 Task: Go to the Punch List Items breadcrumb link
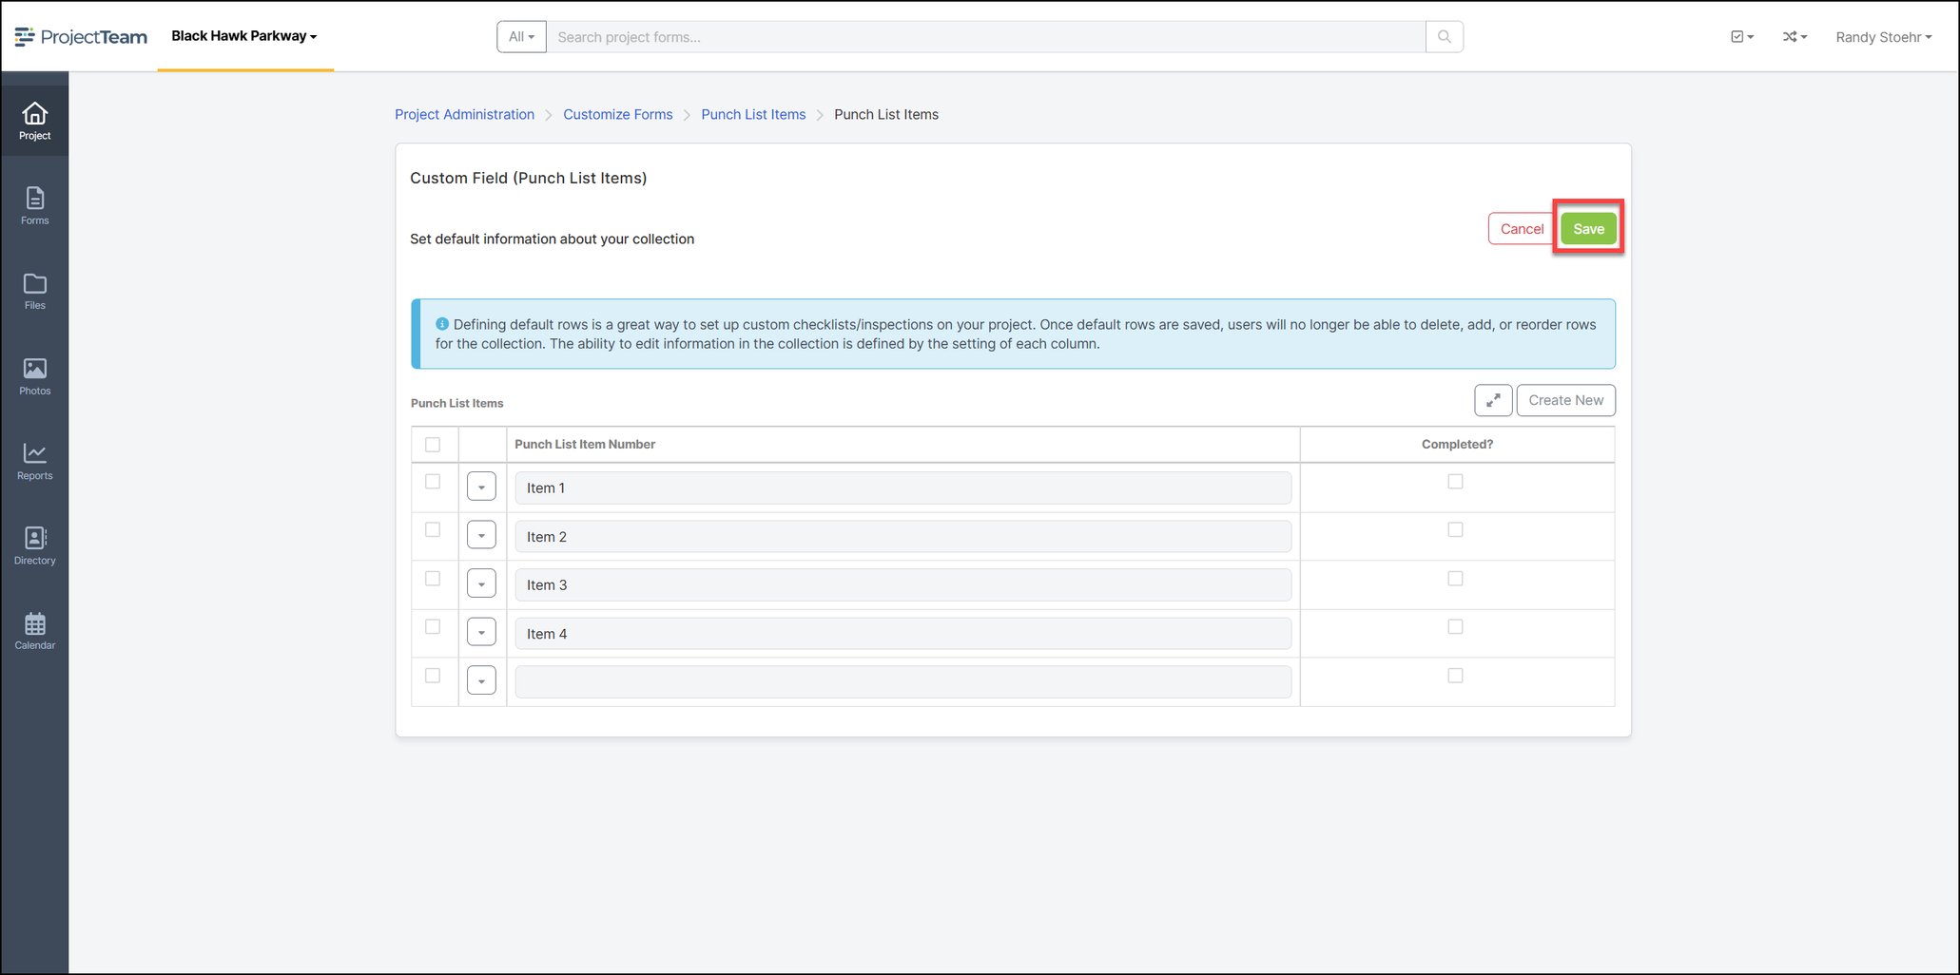pyautogui.click(x=753, y=114)
